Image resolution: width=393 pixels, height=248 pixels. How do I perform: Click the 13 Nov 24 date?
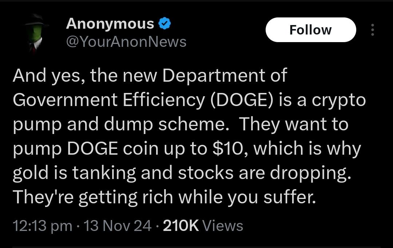pos(118,226)
